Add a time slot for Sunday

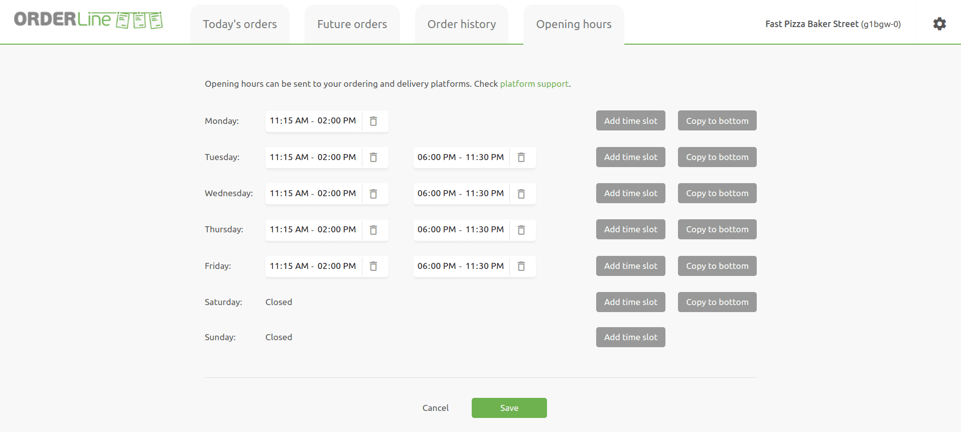[x=630, y=337]
